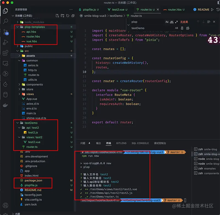Create a new file via Explorer toolbar icon
Screen dimensions: 220x215
click(57, 16)
